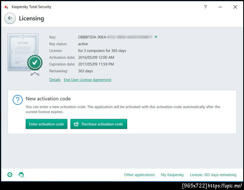This screenshot has width=244, height=190.
Task: Click the blue question mark info icon
Action: 17,100
